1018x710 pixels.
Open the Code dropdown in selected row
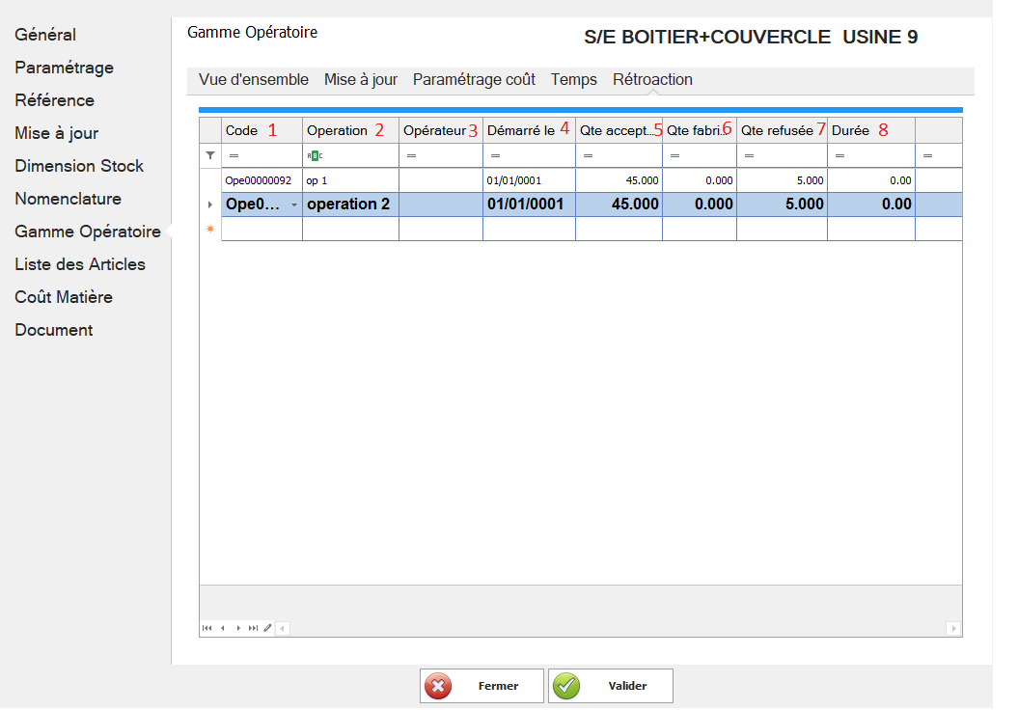point(293,205)
